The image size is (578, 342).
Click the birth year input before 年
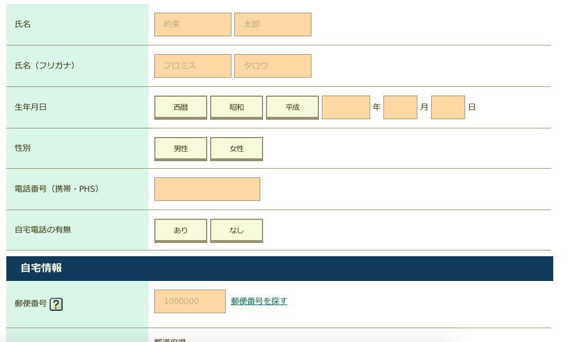point(346,107)
